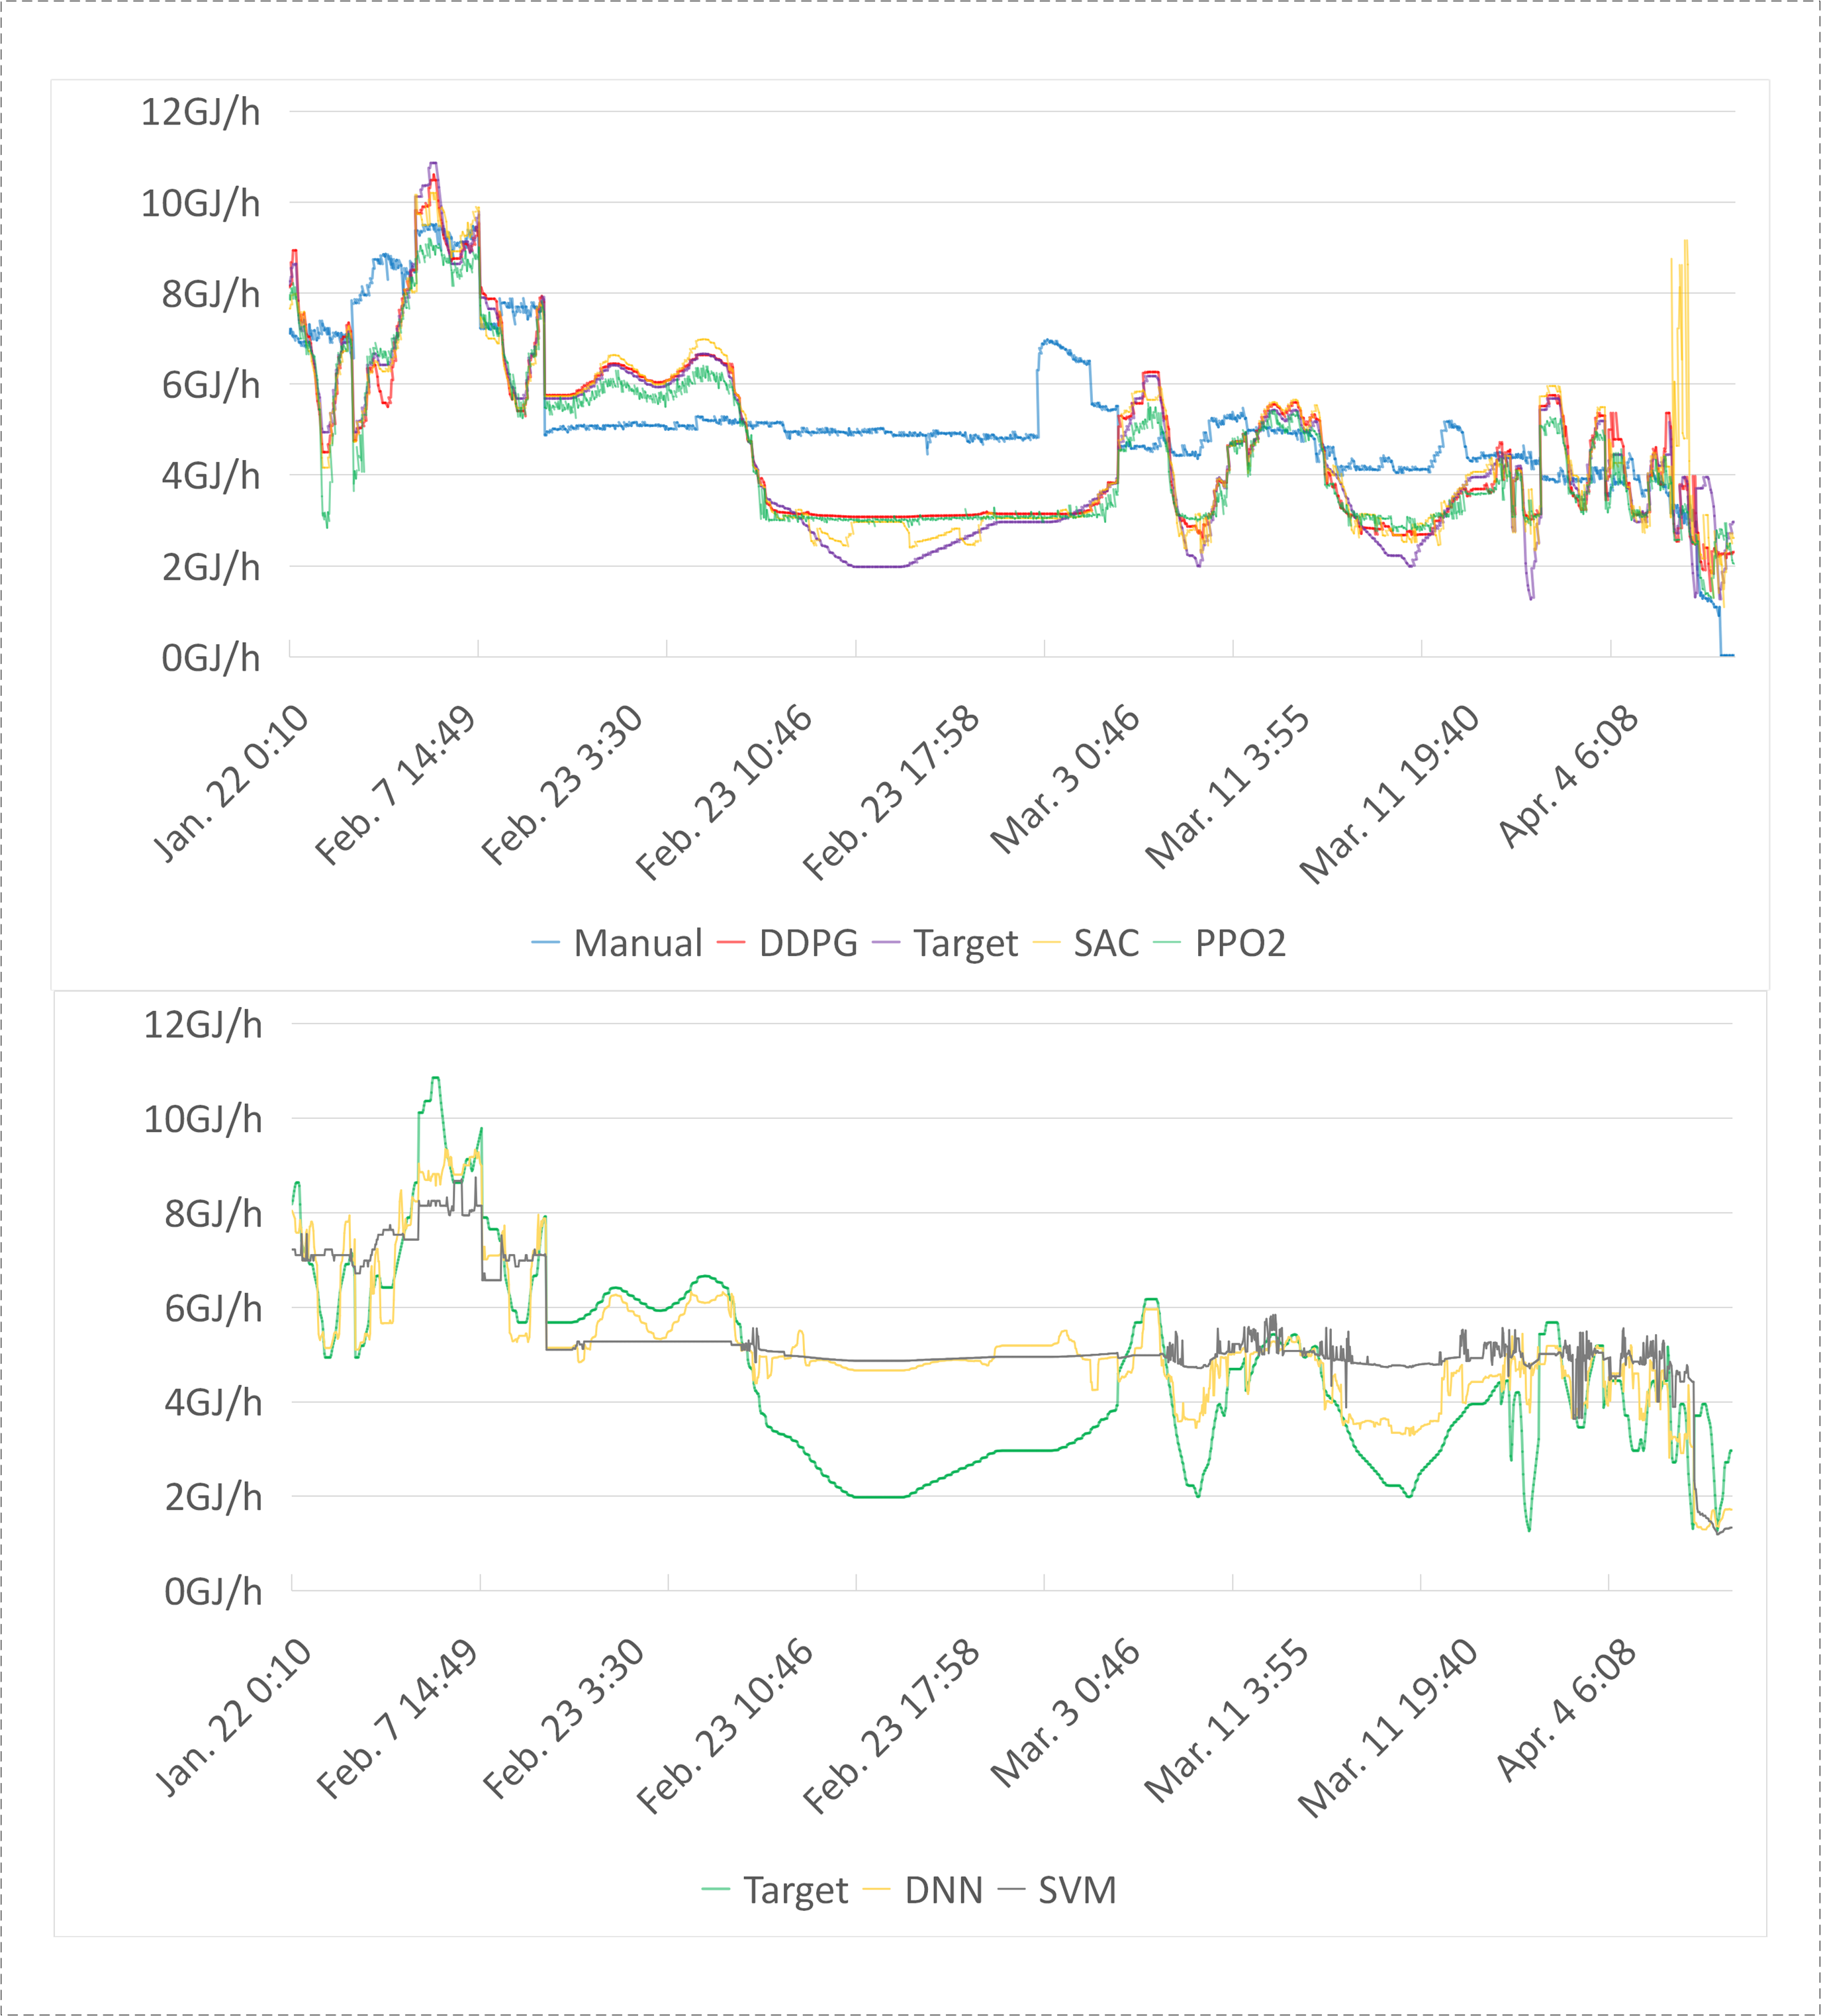Image resolution: width=1821 pixels, height=2016 pixels.
Task: Click the 0GJ/h axis label in top chart
Action: click(x=211, y=658)
